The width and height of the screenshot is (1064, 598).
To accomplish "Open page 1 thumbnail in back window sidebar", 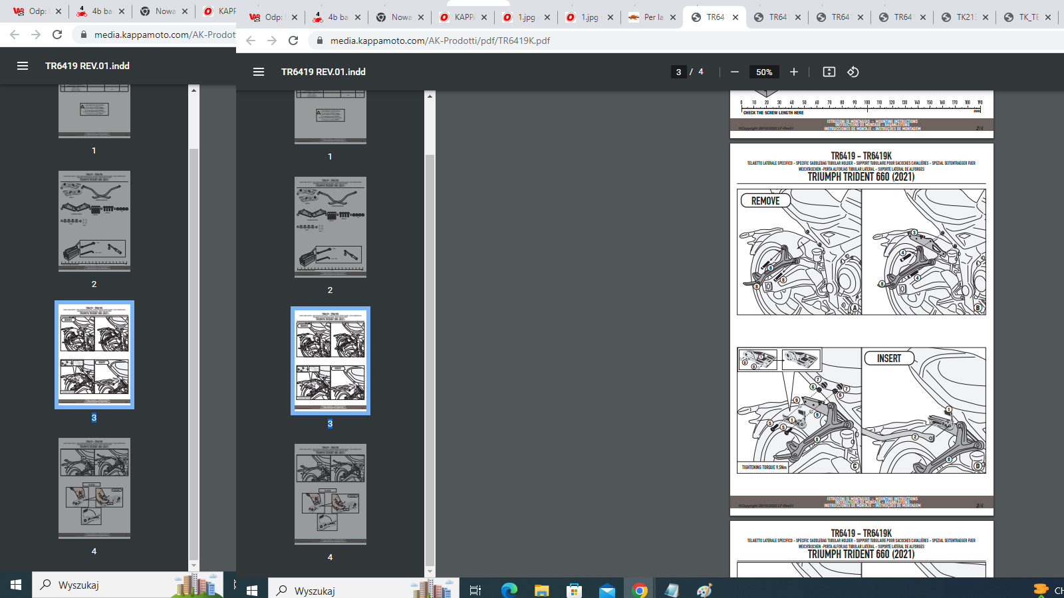I will coord(94,111).
